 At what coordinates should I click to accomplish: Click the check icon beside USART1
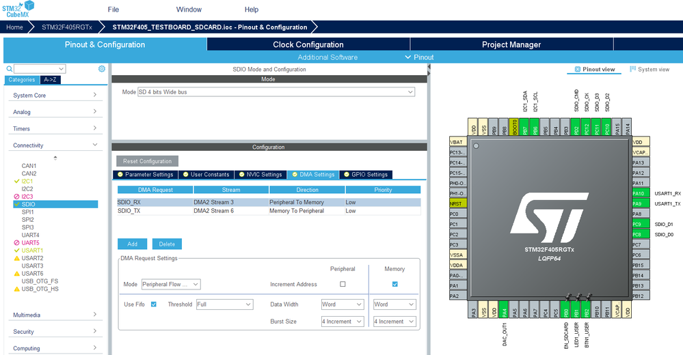coord(16,251)
